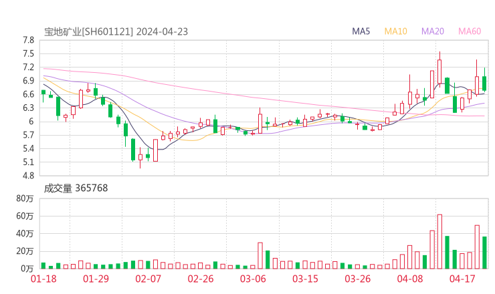Click the 5.1 price axis value

click(x=28, y=162)
